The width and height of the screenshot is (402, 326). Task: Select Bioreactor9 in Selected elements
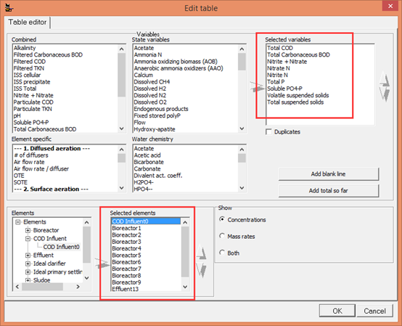click(126, 282)
